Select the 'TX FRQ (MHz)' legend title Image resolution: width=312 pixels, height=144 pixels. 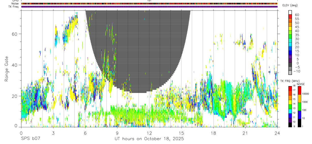tap(290, 81)
